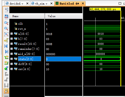Image resolution: width=125 pixels, height=97 pixels.
Task: Toggle the snap to transition icon
Action: click(x=6, y=91)
